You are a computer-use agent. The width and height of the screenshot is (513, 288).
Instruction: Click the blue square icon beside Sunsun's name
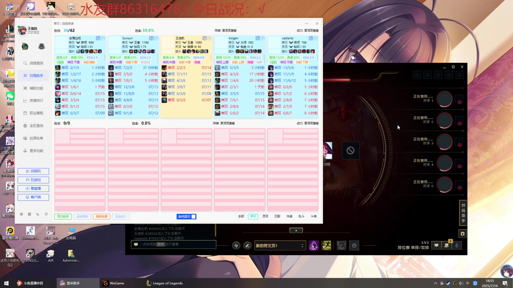[x=151, y=38]
